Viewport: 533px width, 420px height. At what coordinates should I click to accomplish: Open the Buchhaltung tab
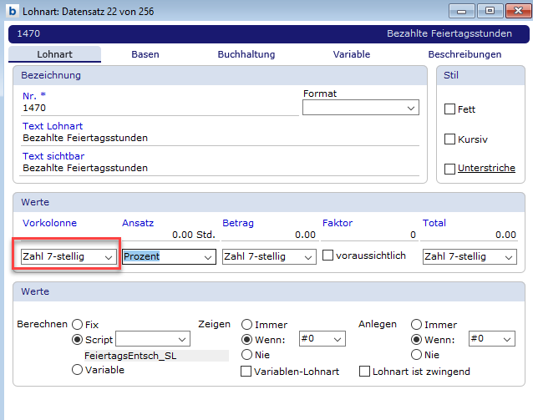click(246, 54)
